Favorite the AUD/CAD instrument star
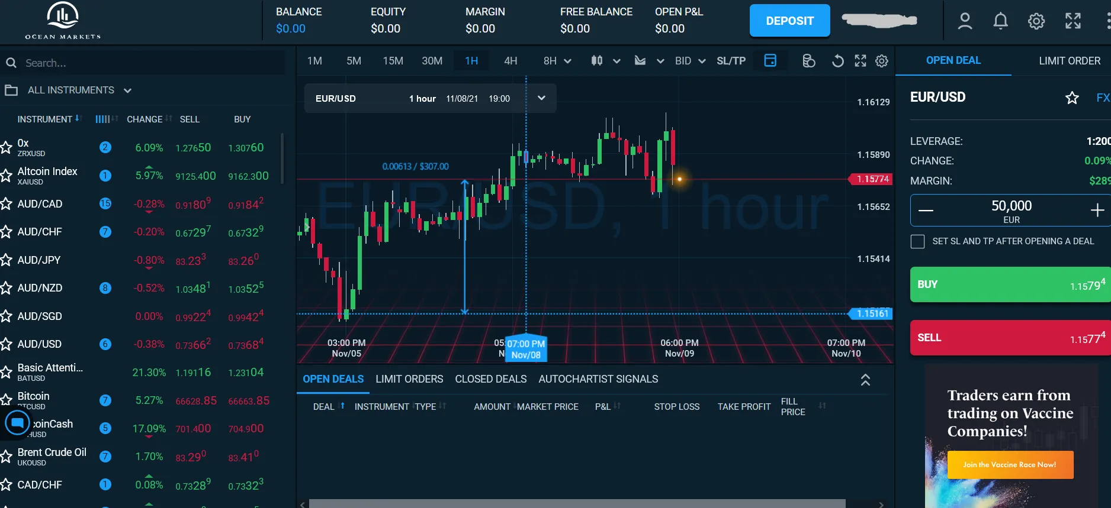Viewport: 1111px width, 508px height. (x=6, y=204)
